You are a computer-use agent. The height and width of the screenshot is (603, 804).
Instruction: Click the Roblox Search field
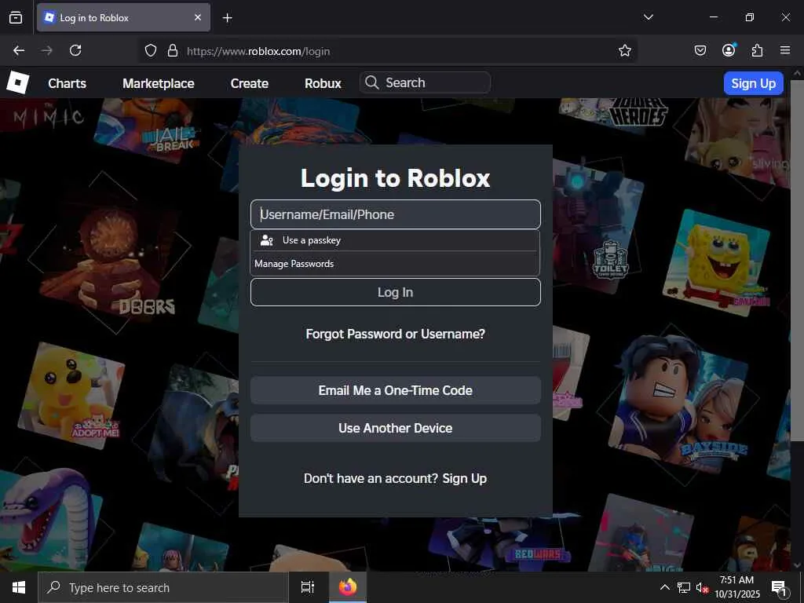coord(426,82)
